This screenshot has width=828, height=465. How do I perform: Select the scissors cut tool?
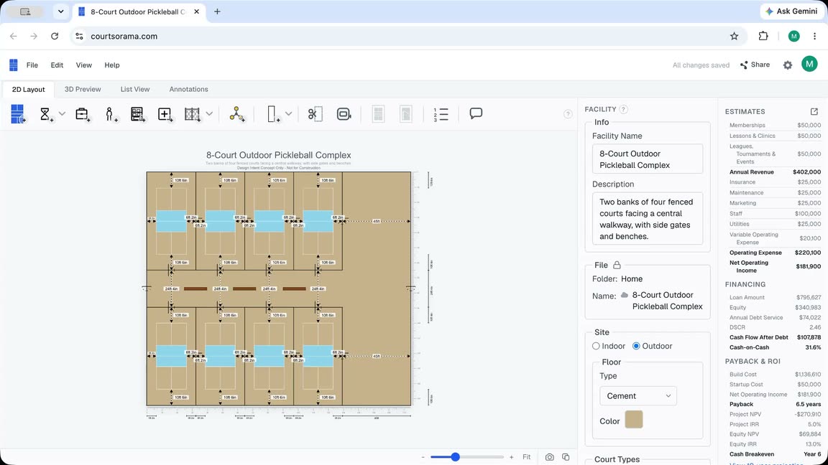point(316,114)
